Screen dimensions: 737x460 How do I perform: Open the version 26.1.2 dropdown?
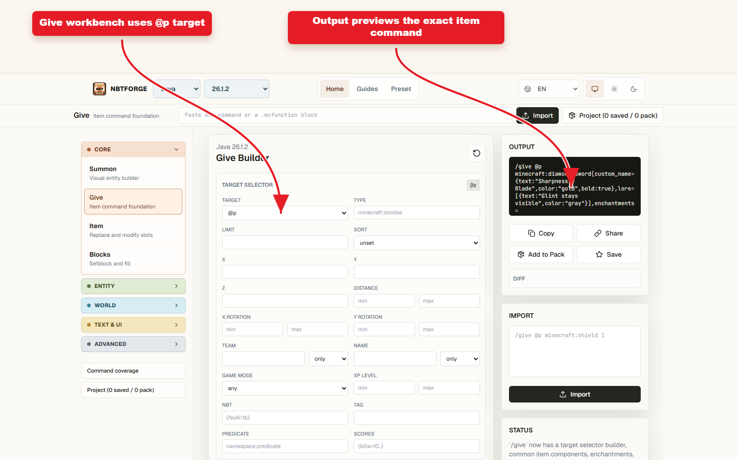(x=237, y=89)
